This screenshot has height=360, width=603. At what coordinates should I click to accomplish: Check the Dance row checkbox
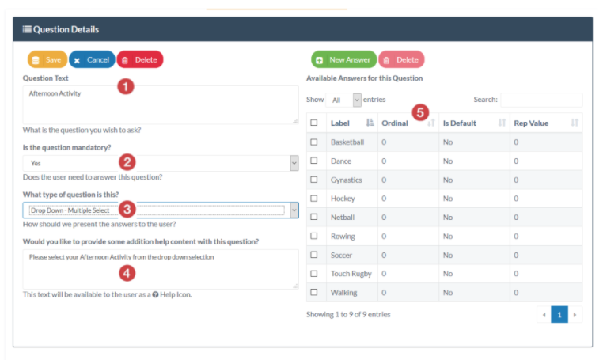[x=314, y=161]
